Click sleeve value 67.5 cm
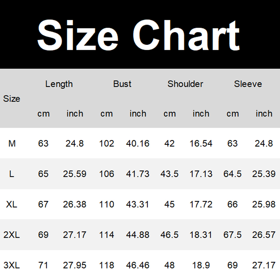Screen dimensions: 280x280 [232, 234]
